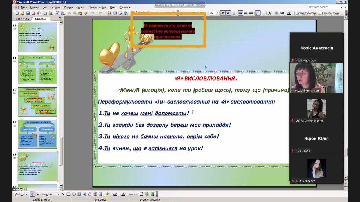
Task: Open the font size dropdown
Action: pos(217,13)
